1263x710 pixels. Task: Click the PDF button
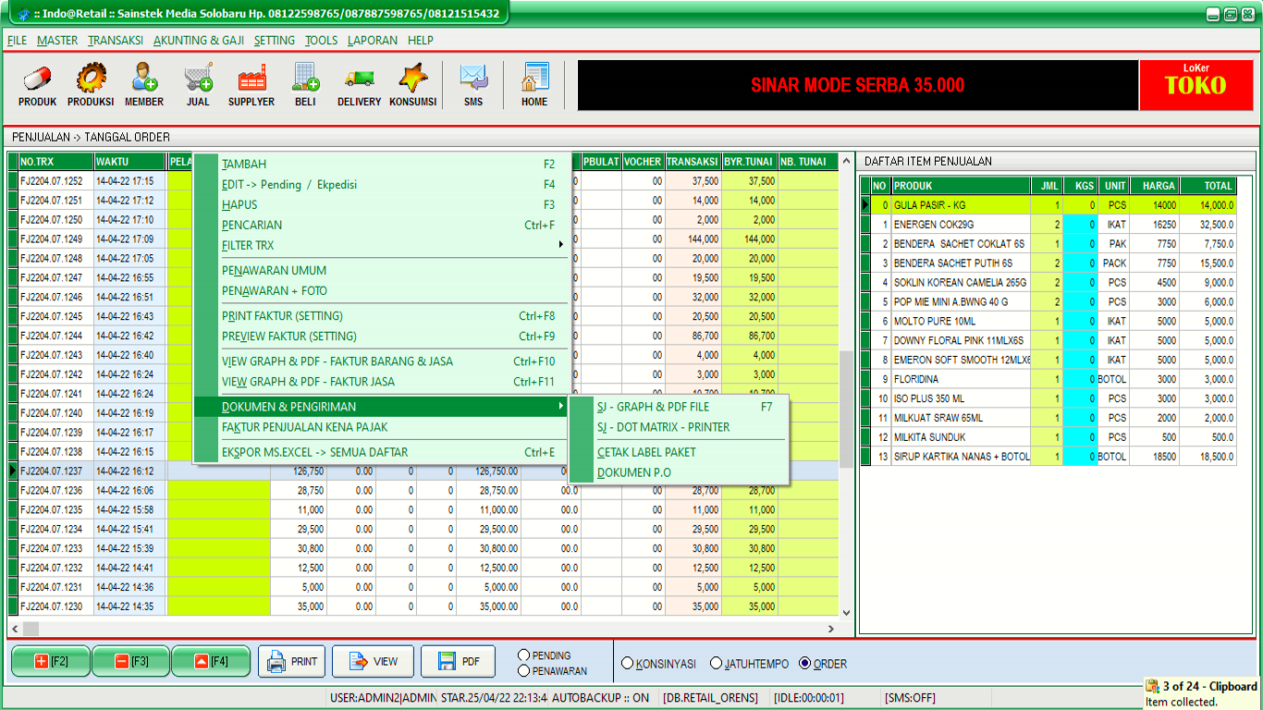tap(458, 661)
